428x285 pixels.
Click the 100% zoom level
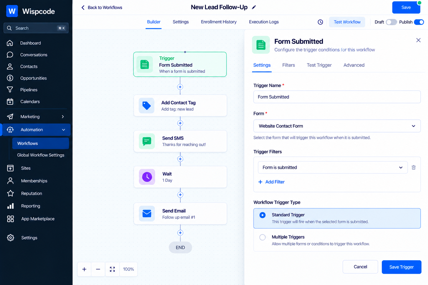(128, 269)
